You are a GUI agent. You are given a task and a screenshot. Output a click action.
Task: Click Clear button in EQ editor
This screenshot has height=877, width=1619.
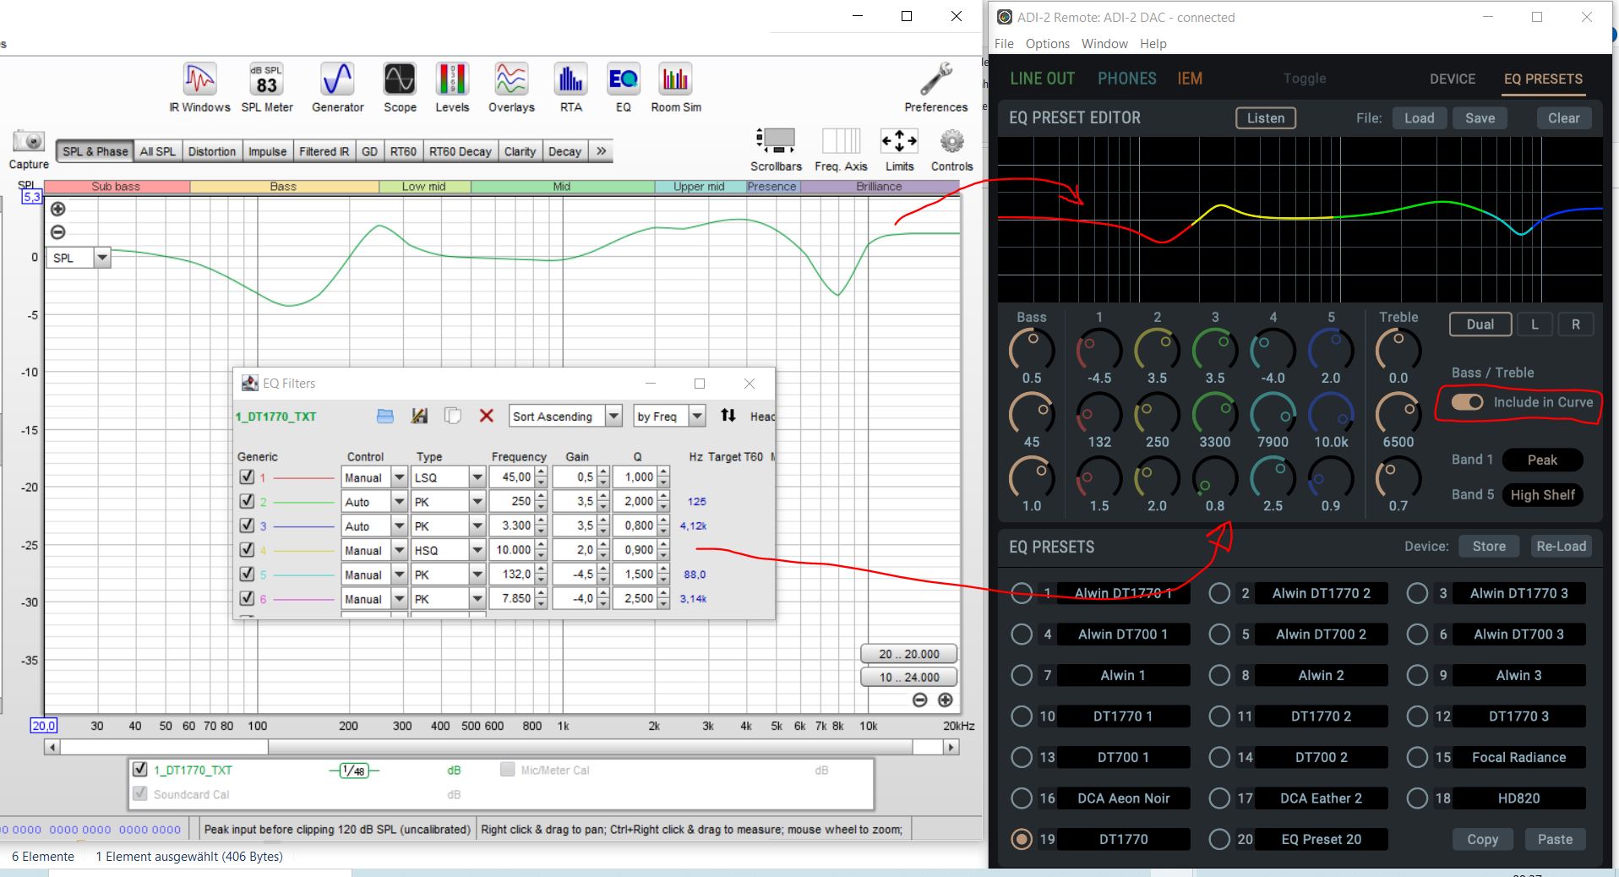(x=1563, y=118)
